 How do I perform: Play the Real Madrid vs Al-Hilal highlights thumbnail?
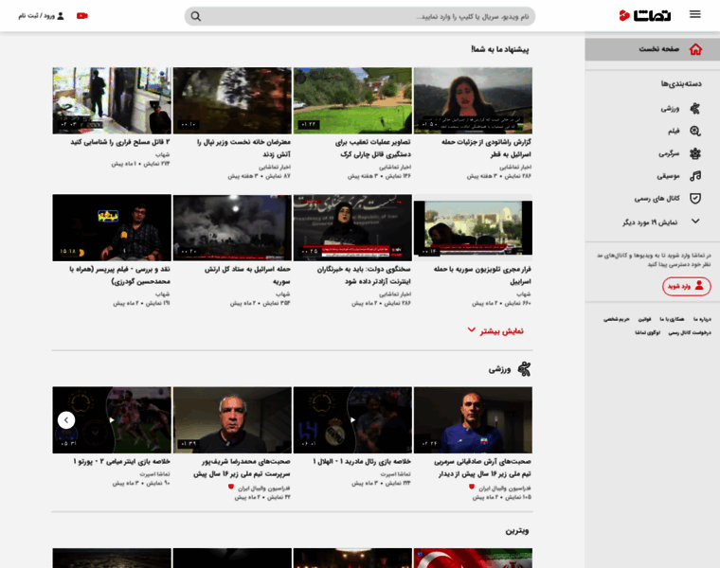click(352, 419)
